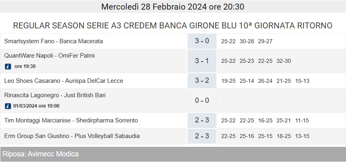This screenshot has width=346, height=162.
Task: Open Leo Shoes Casarano - Aurispa DelCar Lecce
Action: [x=64, y=81]
